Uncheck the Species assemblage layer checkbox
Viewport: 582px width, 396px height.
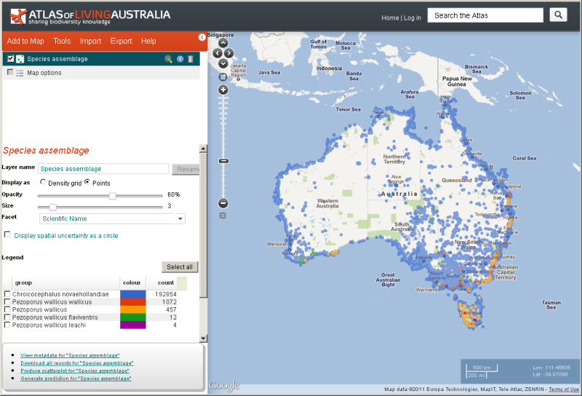point(10,59)
